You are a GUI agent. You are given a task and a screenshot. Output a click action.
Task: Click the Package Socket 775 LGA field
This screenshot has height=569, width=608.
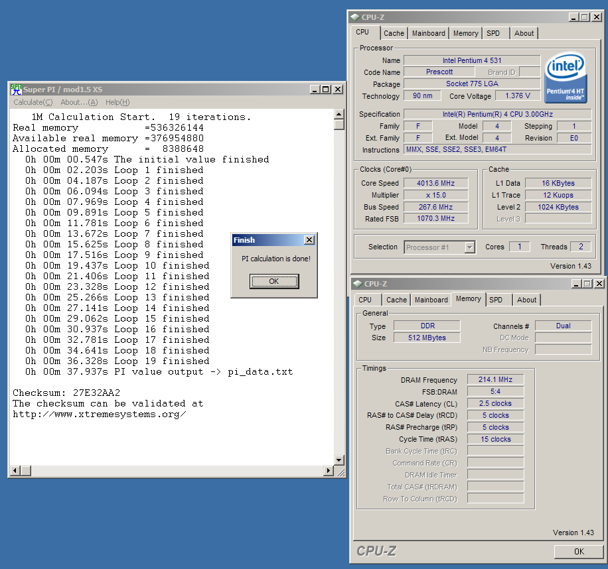click(x=472, y=84)
